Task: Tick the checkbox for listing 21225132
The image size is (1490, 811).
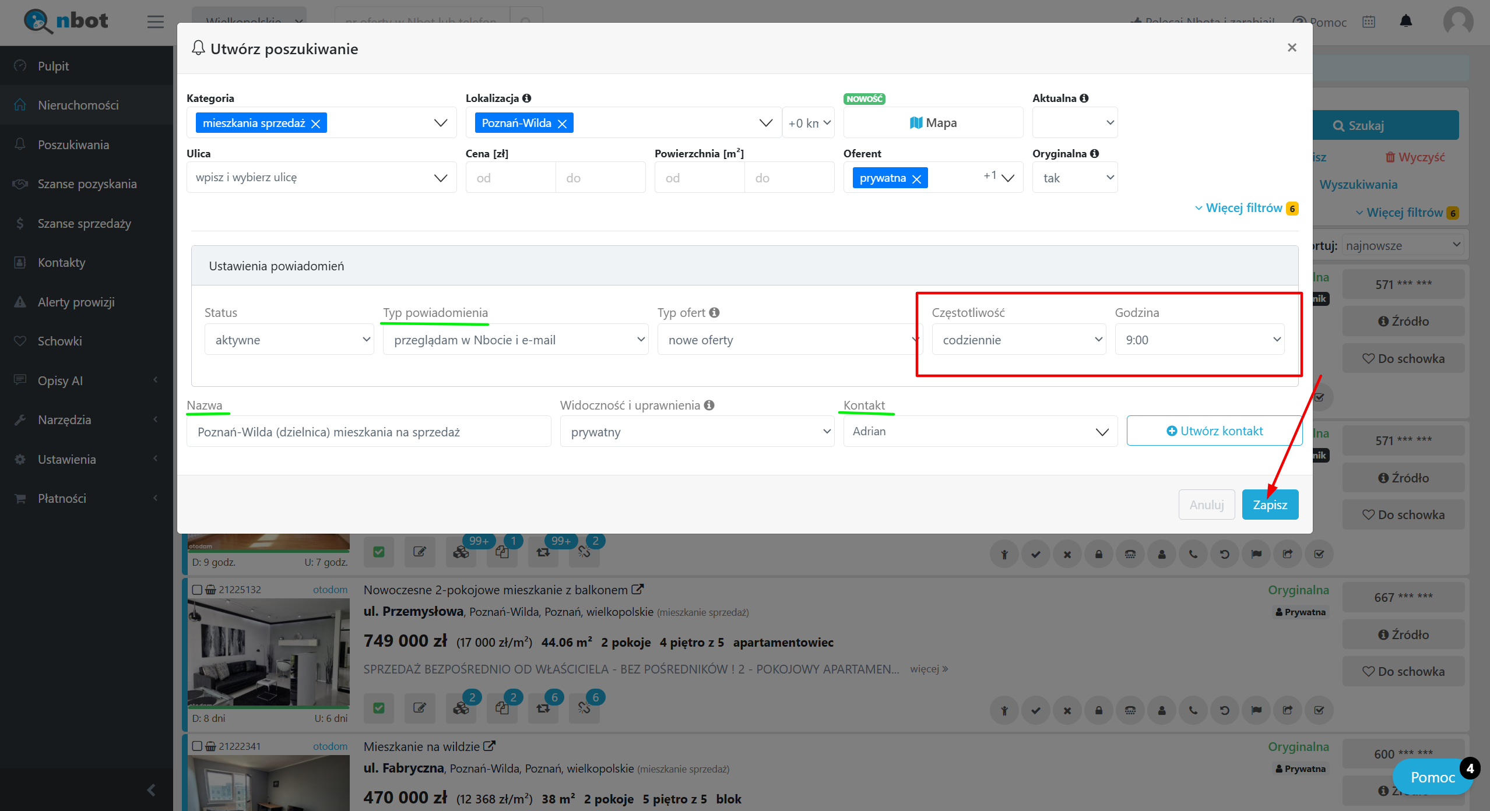Action: (197, 590)
